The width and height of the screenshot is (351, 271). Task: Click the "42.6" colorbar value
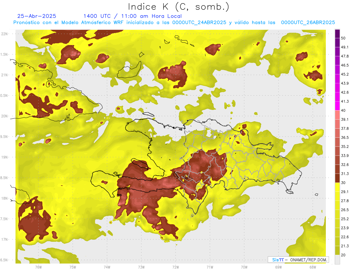coord(345,92)
